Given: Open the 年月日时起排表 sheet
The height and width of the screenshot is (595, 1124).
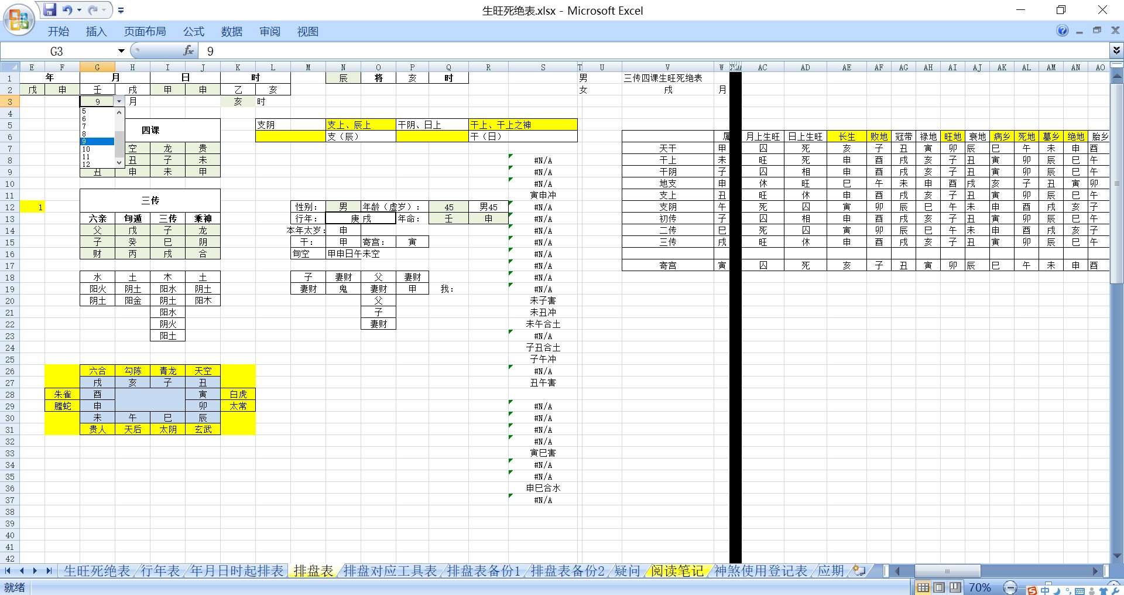Looking at the screenshot, I should pos(237,570).
